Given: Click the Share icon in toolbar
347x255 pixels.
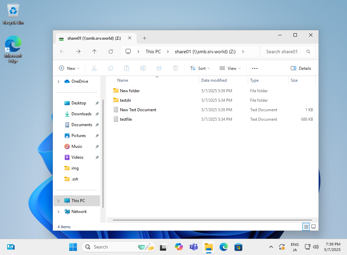Looking at the screenshot, I should [159, 68].
